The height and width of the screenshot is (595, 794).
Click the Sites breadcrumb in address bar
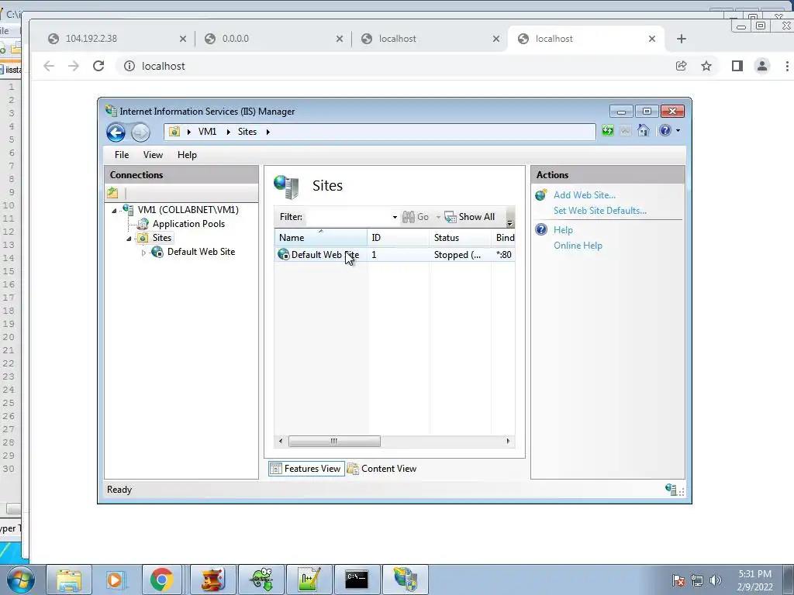pos(247,132)
